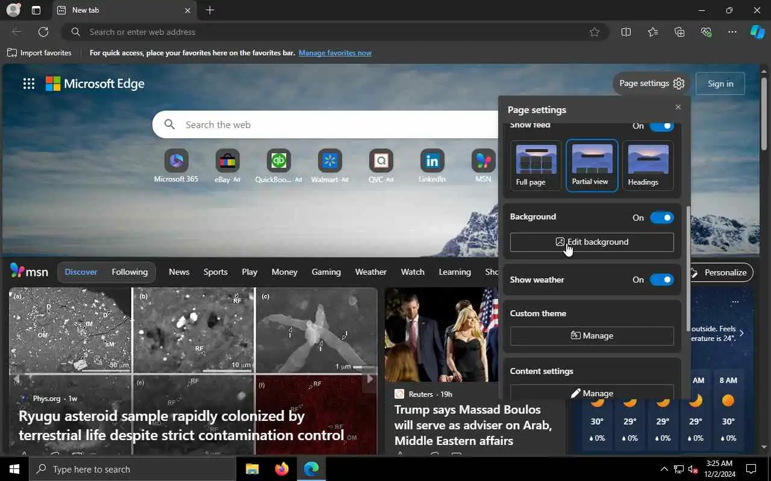Open the Play feed category
The image size is (771, 481).
pos(249,272)
